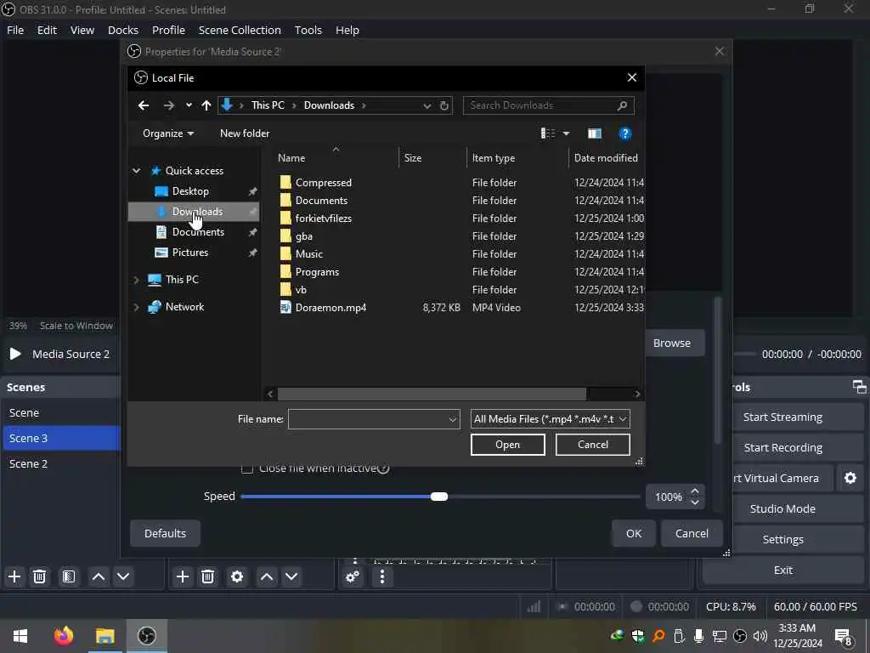Expand the Network tree node
Screen dimensions: 870x653
pos(137,307)
